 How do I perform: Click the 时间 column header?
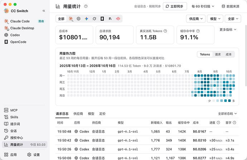coord(60,123)
